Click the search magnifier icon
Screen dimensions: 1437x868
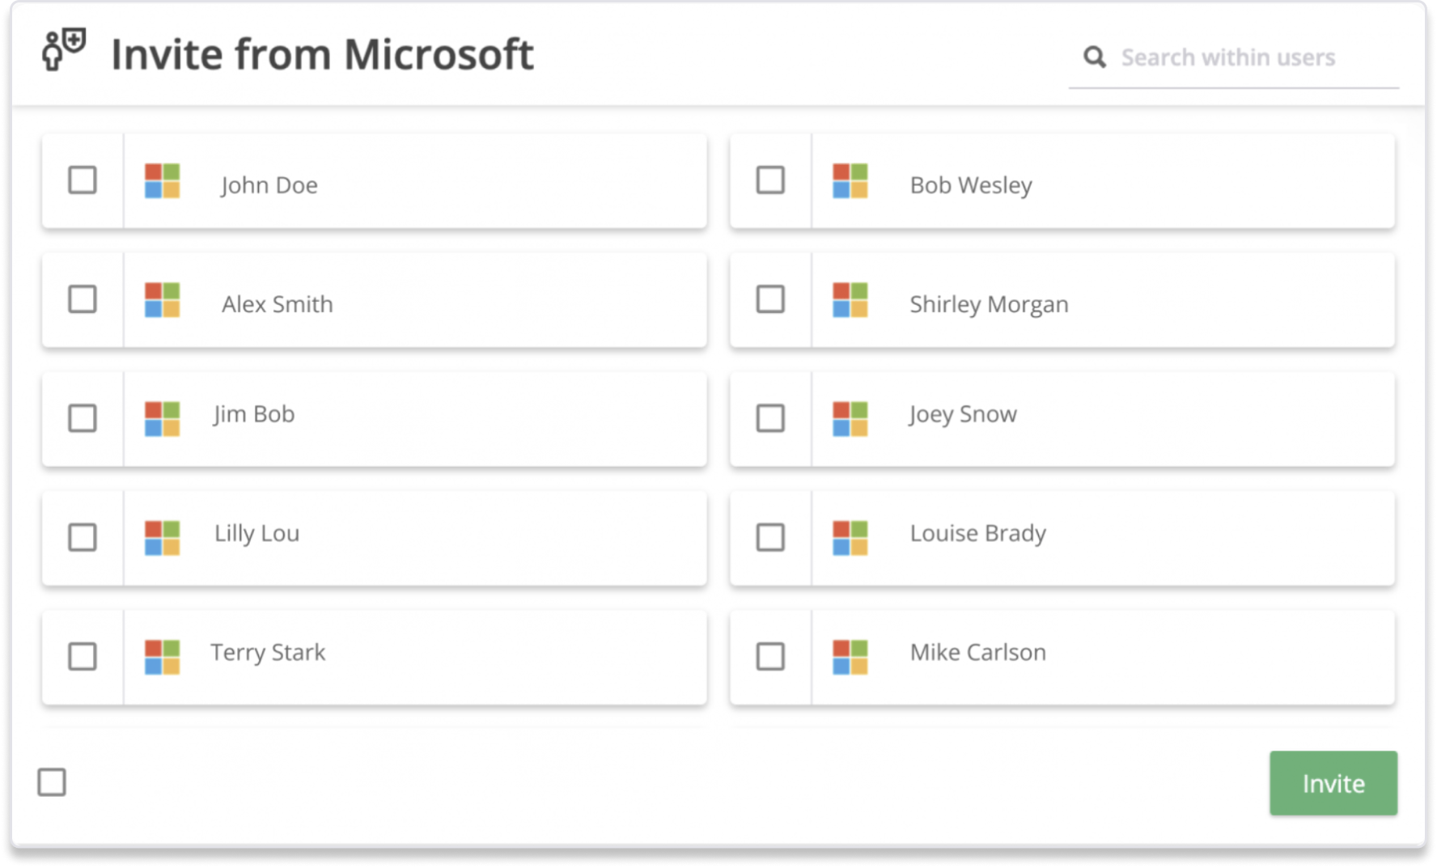1094,57
